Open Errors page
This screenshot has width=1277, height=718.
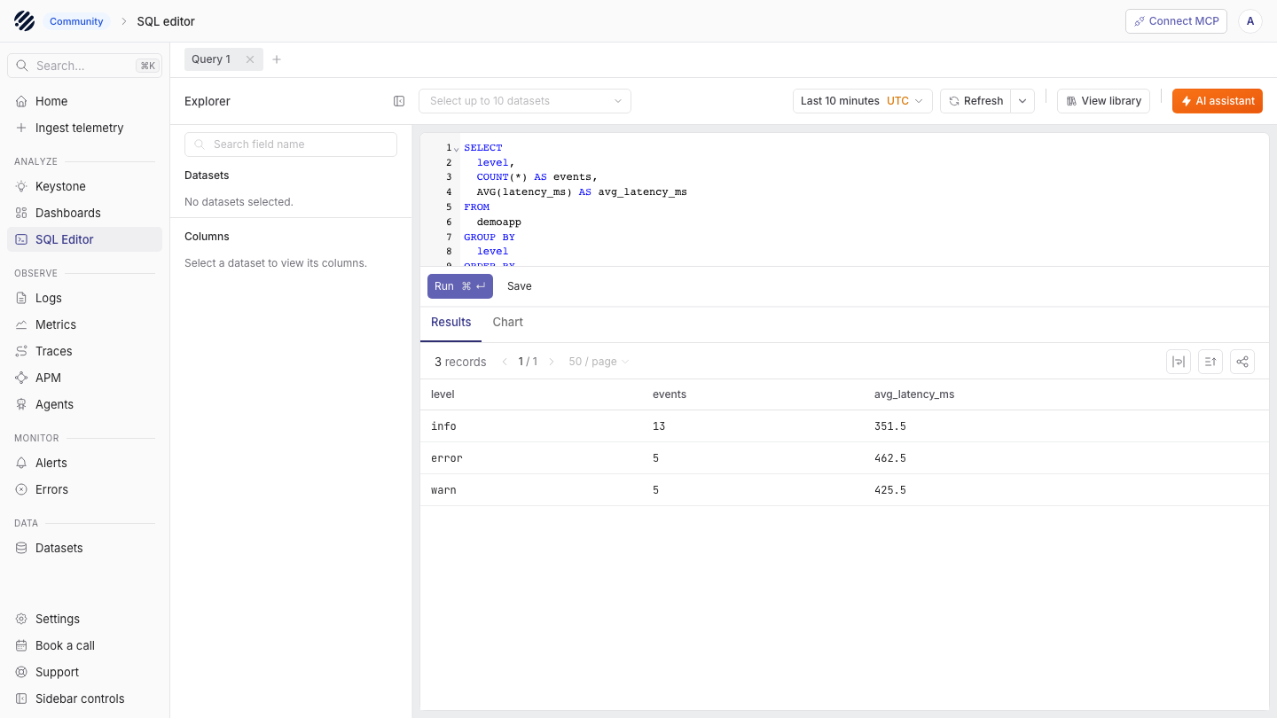85,489
